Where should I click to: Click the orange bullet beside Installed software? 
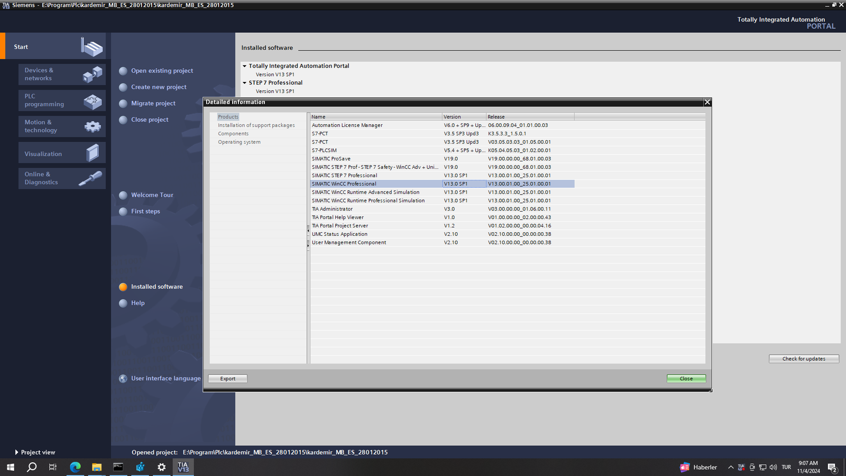(x=123, y=287)
